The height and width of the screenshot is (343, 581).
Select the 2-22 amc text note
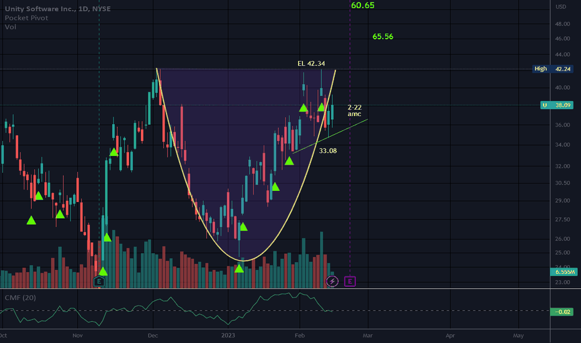pyautogui.click(x=354, y=110)
